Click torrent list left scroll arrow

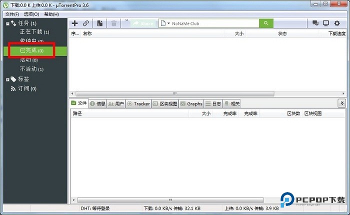point(72,93)
